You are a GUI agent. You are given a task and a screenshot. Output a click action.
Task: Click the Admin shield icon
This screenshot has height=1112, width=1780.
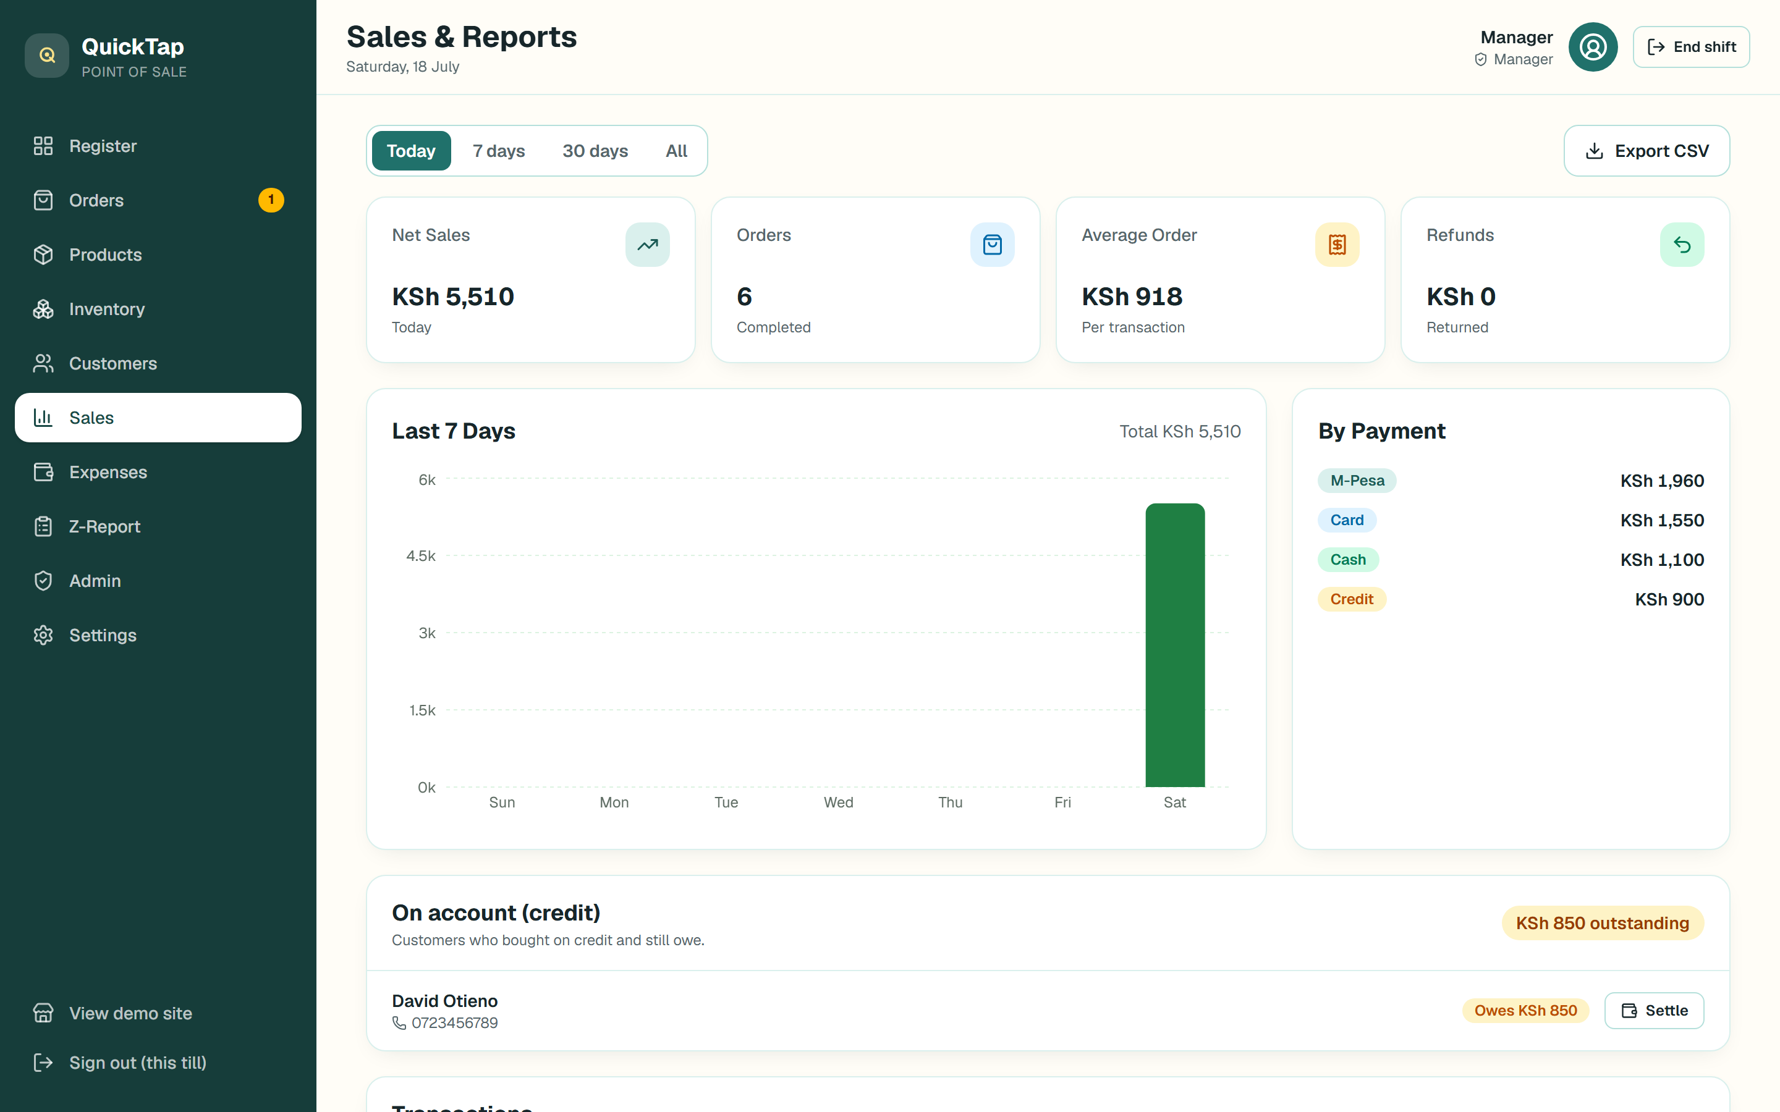pyautogui.click(x=43, y=581)
